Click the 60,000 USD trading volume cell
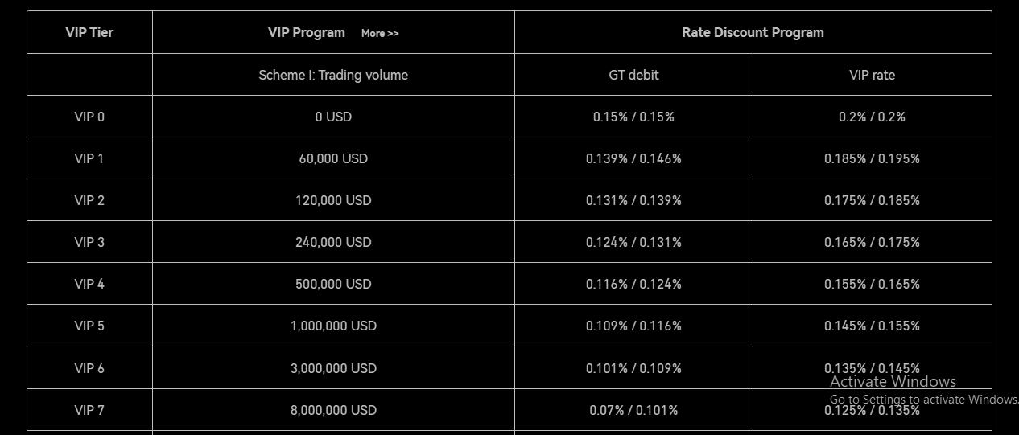The image size is (1019, 435). tap(333, 158)
